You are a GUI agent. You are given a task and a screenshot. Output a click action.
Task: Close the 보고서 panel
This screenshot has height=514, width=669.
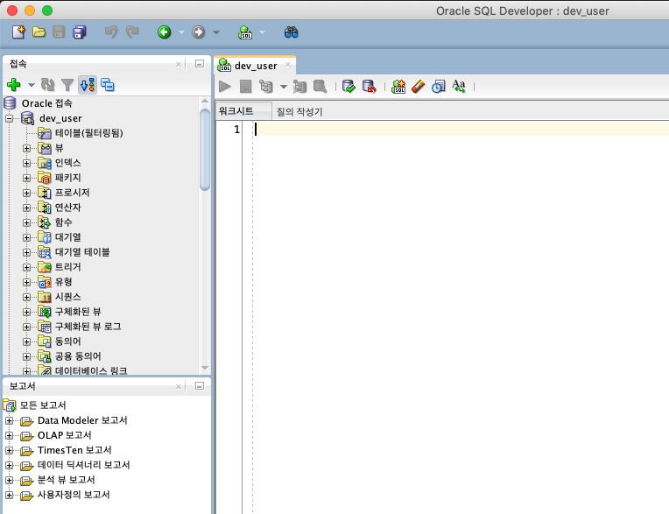pyautogui.click(x=179, y=386)
